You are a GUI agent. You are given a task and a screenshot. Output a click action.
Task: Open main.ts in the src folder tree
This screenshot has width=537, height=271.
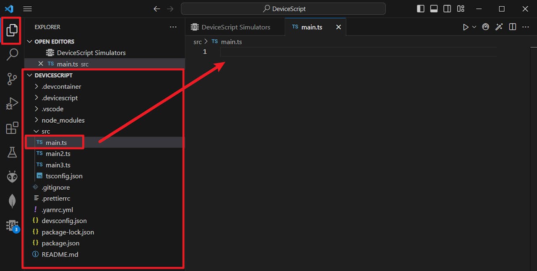click(x=104, y=142)
